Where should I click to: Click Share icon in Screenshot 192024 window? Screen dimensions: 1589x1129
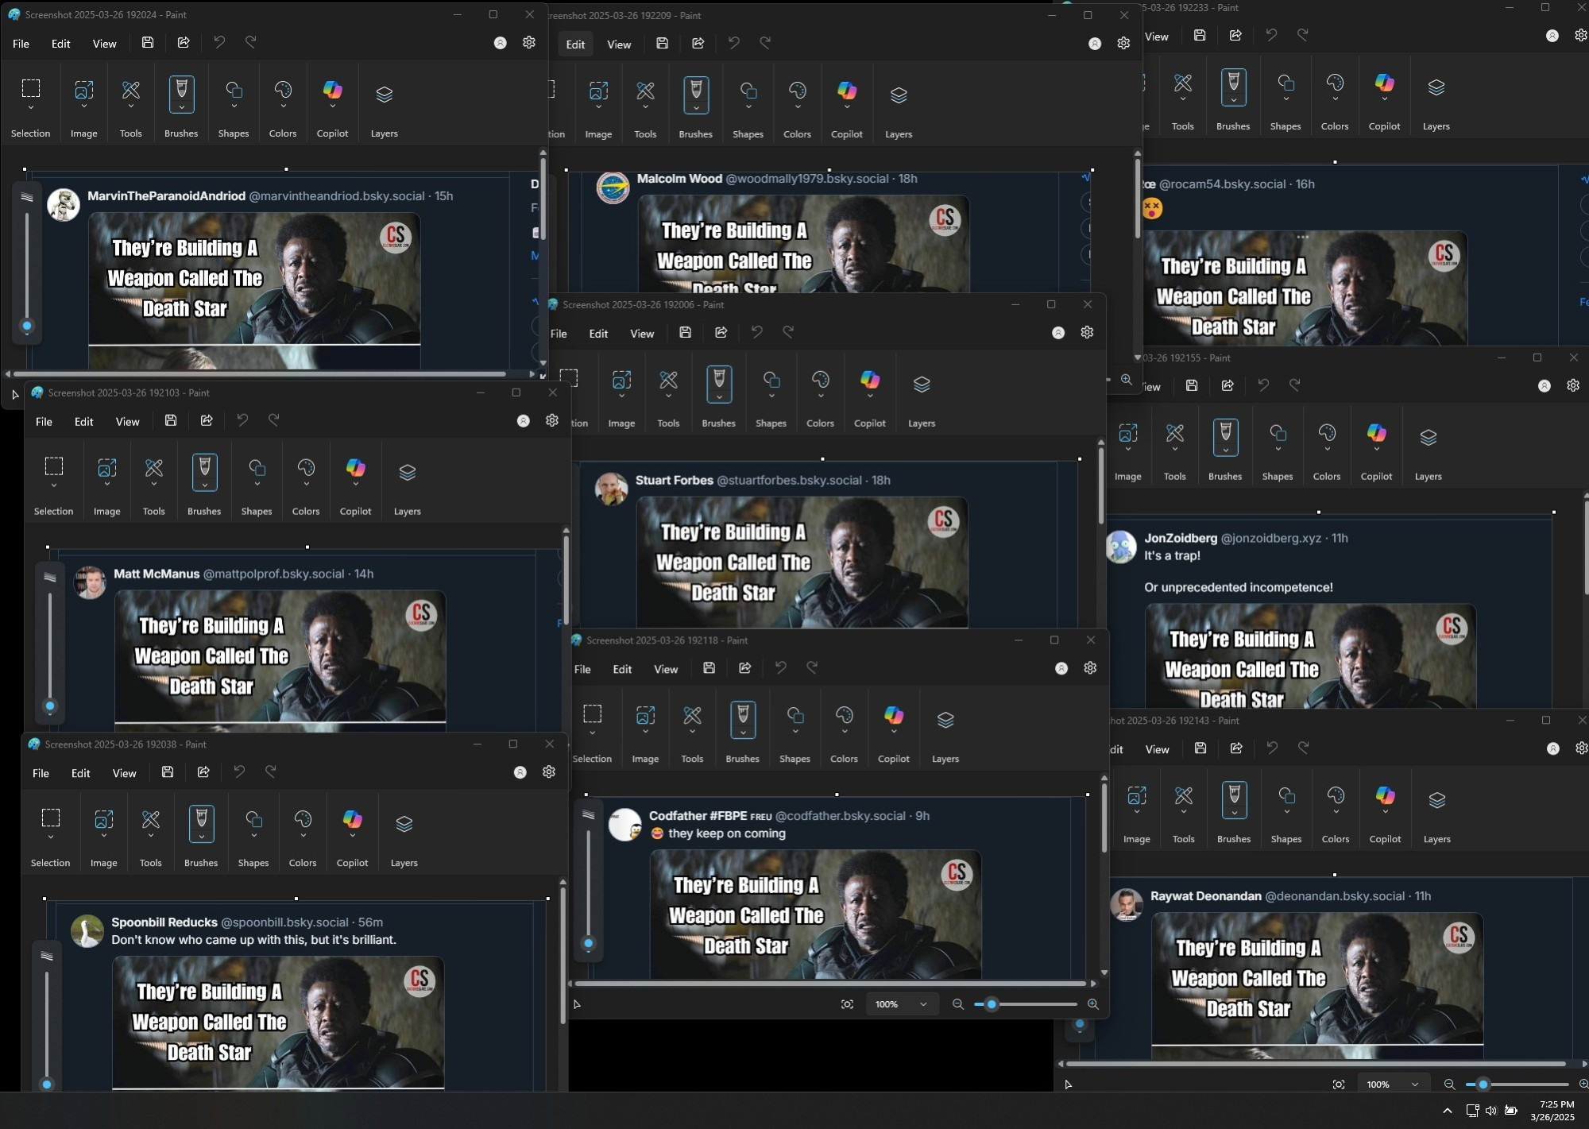click(184, 43)
